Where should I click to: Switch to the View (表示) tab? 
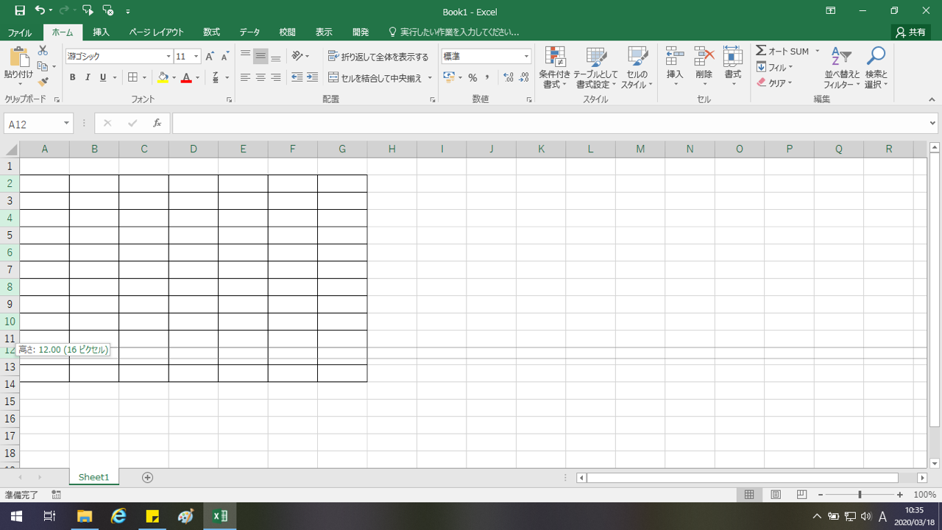(324, 32)
